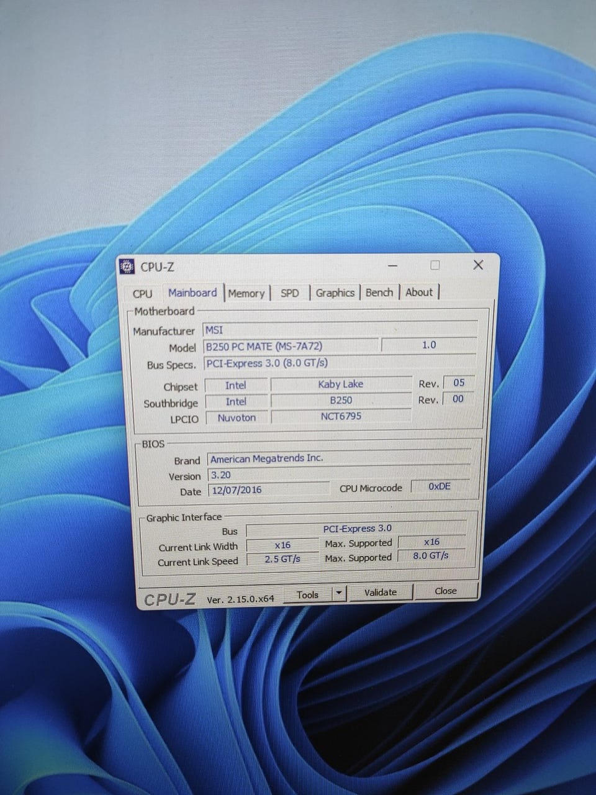596x795 pixels.
Task: Expand the Tools dropdown arrow
Action: pyautogui.click(x=338, y=594)
